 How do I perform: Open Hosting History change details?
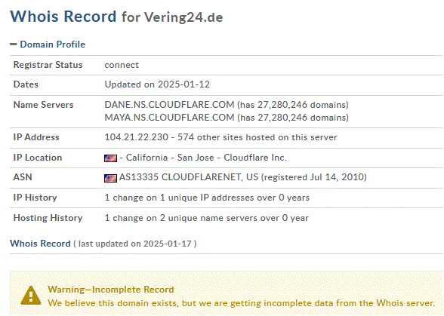(206, 218)
